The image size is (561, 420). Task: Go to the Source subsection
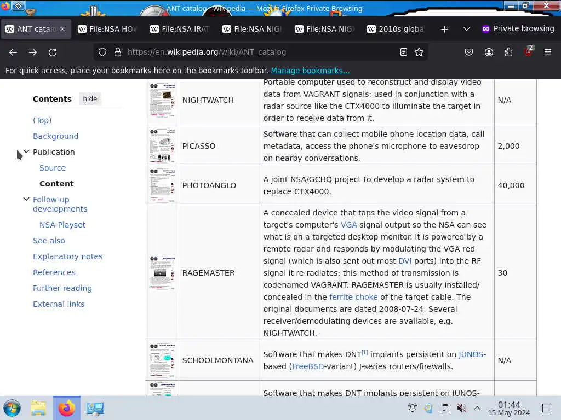click(x=52, y=168)
